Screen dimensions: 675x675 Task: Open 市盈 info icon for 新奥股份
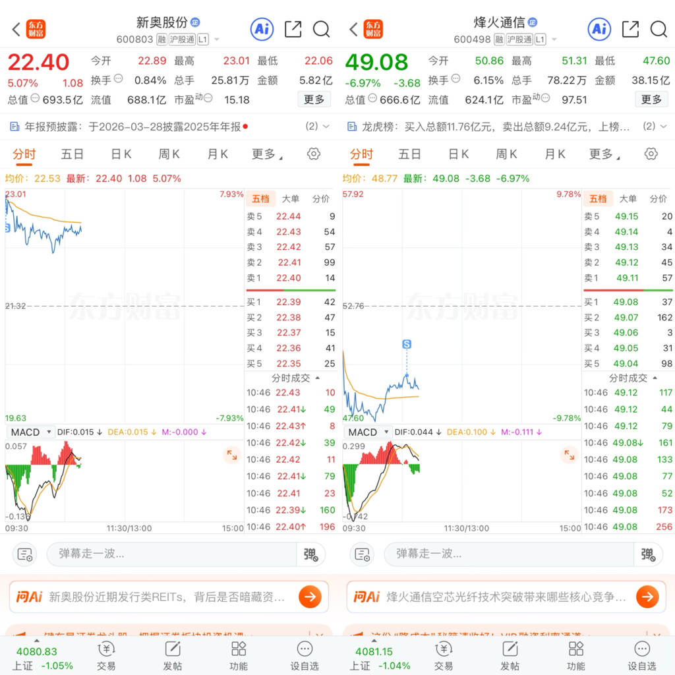[x=208, y=98]
